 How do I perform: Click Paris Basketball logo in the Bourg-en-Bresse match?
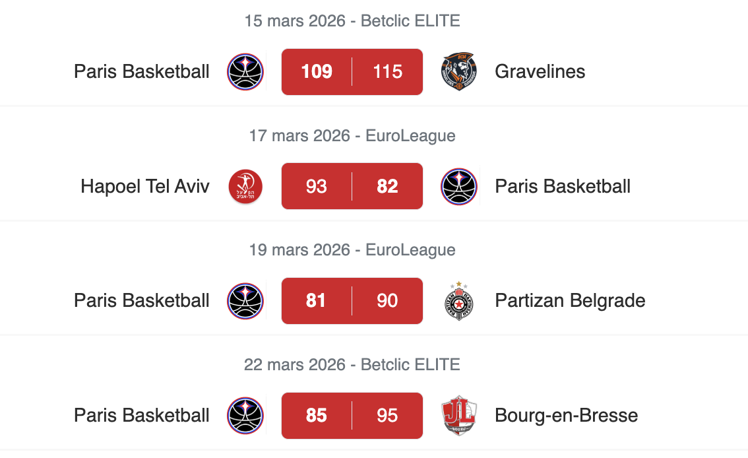click(245, 416)
